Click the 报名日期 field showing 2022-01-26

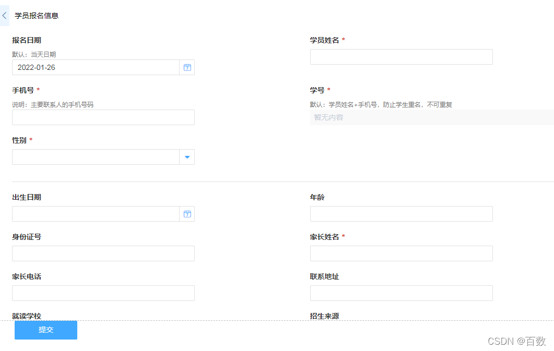pyautogui.click(x=96, y=67)
